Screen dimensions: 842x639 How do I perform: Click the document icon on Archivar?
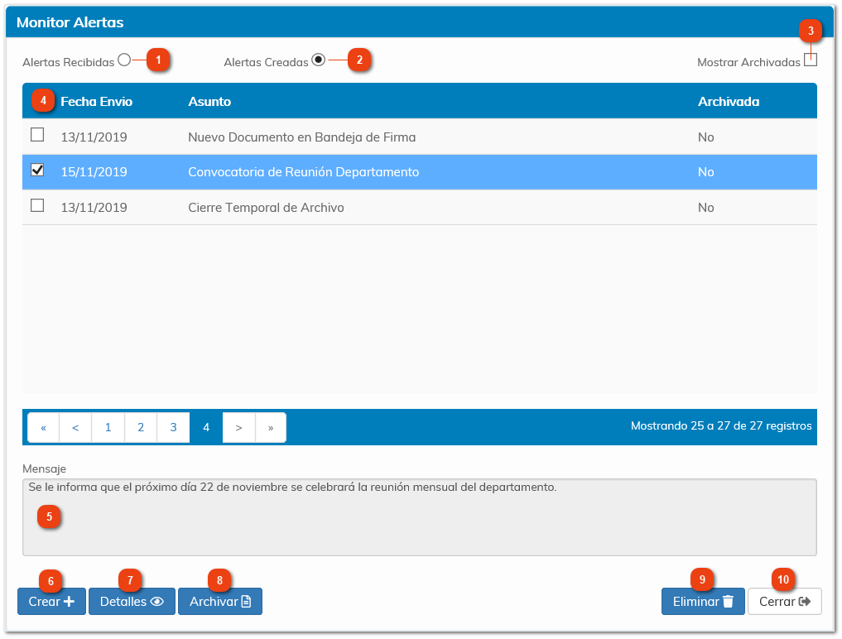[x=246, y=602]
